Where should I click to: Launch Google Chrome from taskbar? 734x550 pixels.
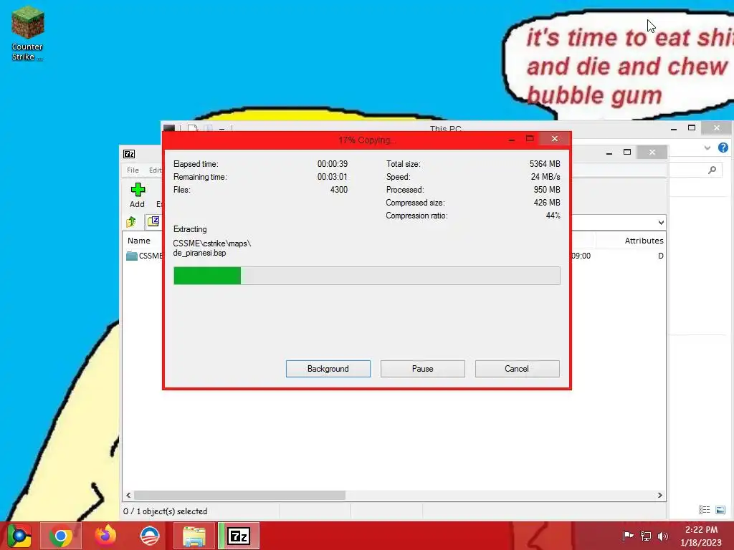[61, 536]
